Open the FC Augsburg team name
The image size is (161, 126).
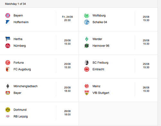tap(22, 69)
